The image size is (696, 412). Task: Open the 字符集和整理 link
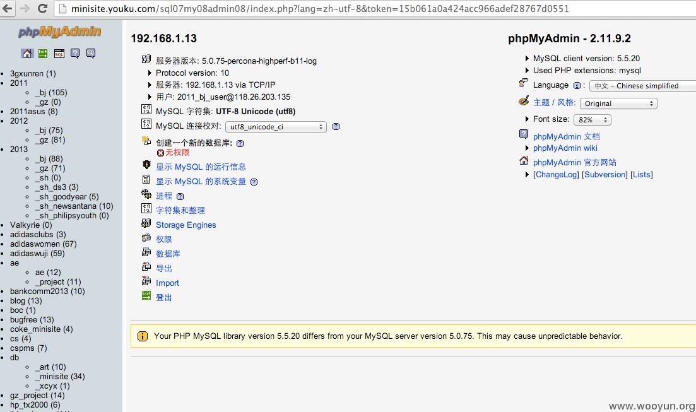tap(180, 211)
